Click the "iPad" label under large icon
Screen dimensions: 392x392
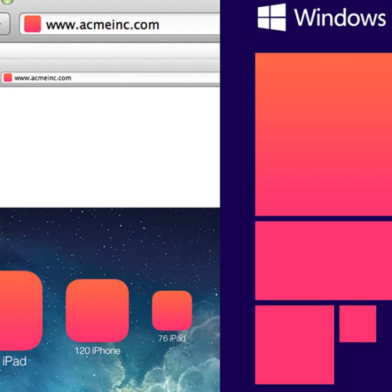pos(14,361)
